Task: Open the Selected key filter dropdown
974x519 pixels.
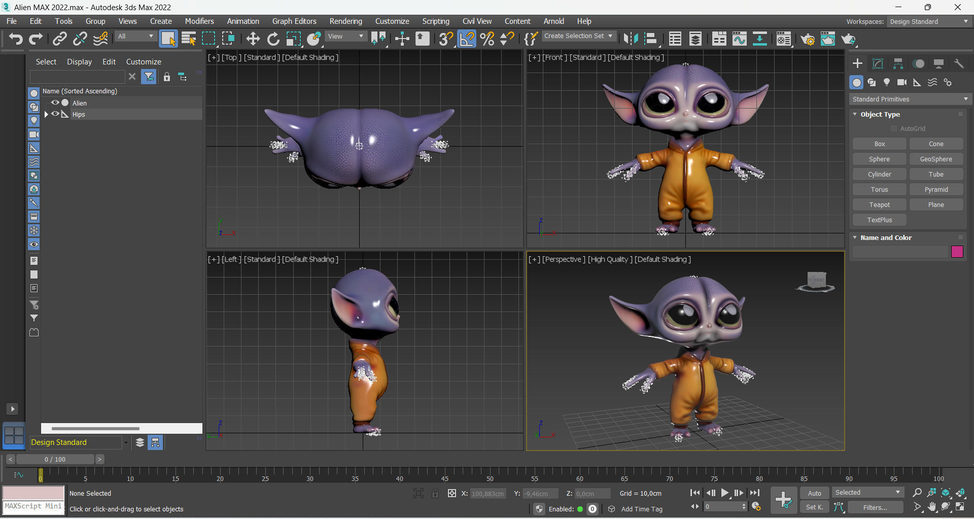Action: (868, 493)
